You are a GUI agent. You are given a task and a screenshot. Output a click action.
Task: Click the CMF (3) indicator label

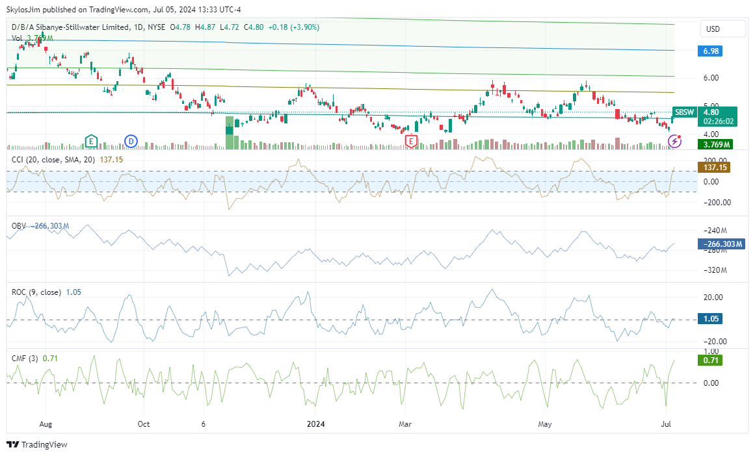[25, 358]
